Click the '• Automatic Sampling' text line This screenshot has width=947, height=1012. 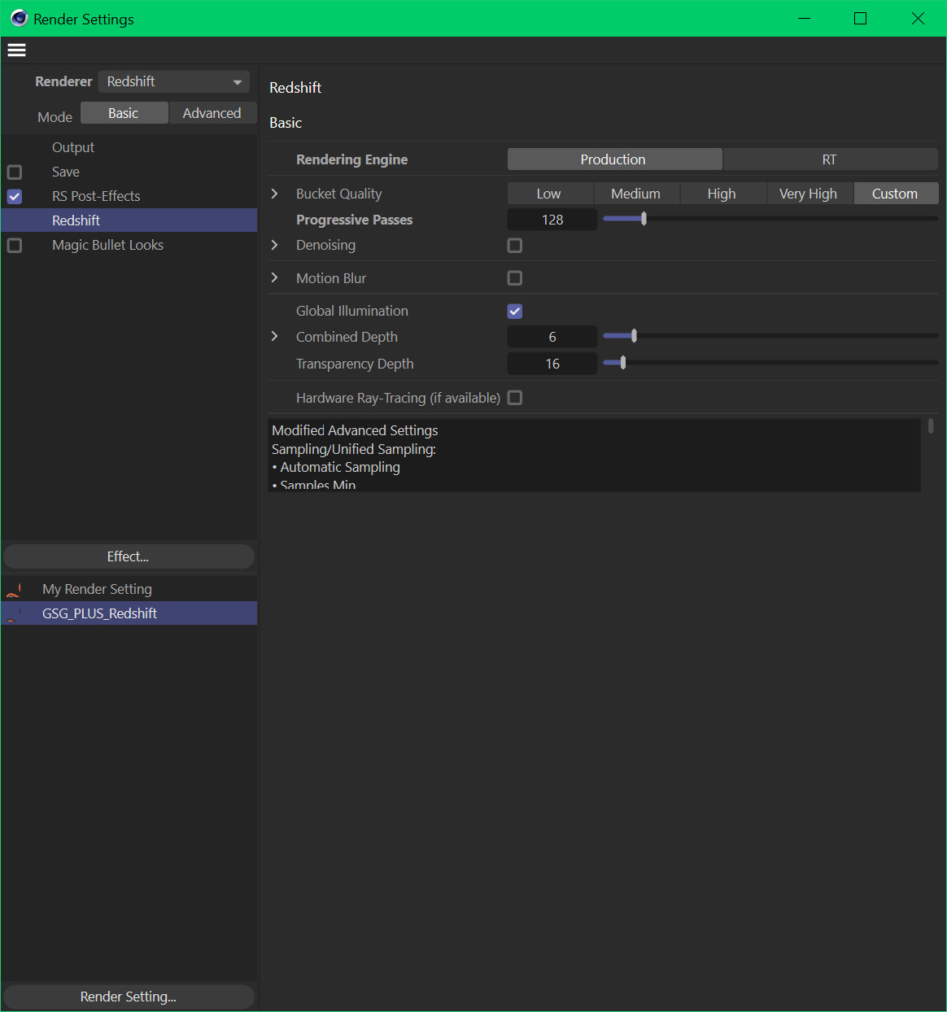pyautogui.click(x=336, y=467)
